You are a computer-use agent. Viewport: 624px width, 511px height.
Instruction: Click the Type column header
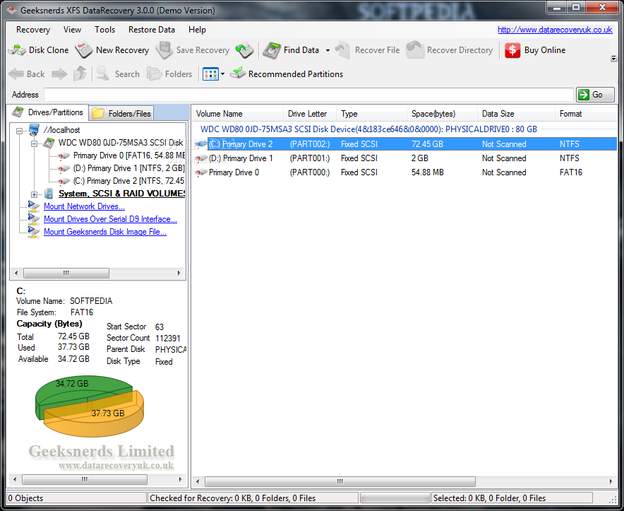(371, 114)
